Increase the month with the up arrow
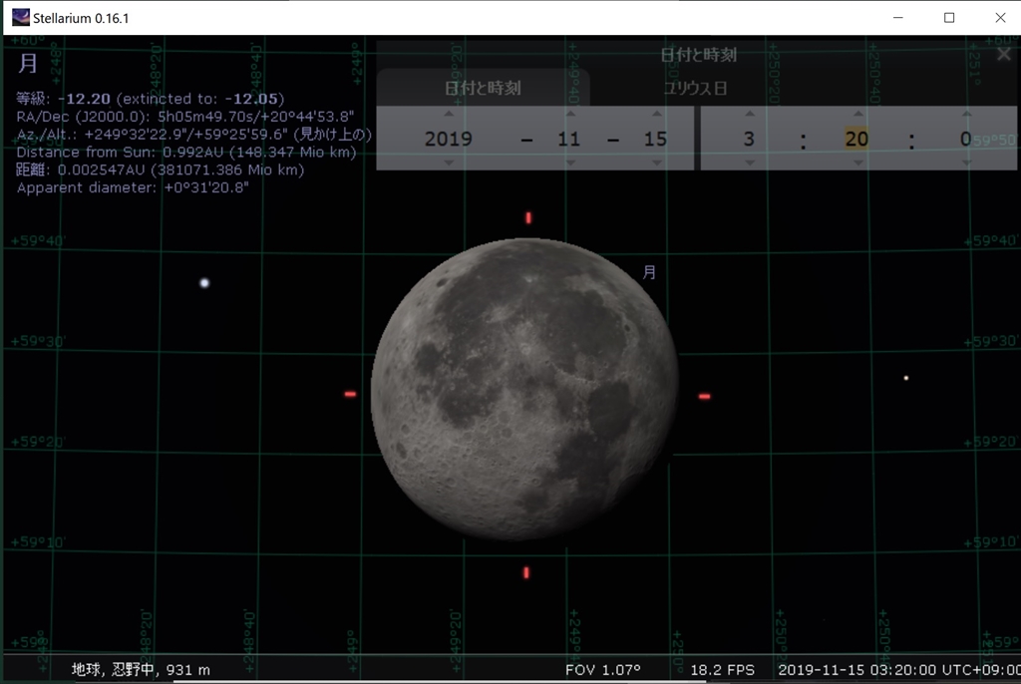Image resolution: width=1021 pixels, height=684 pixels. [x=570, y=114]
